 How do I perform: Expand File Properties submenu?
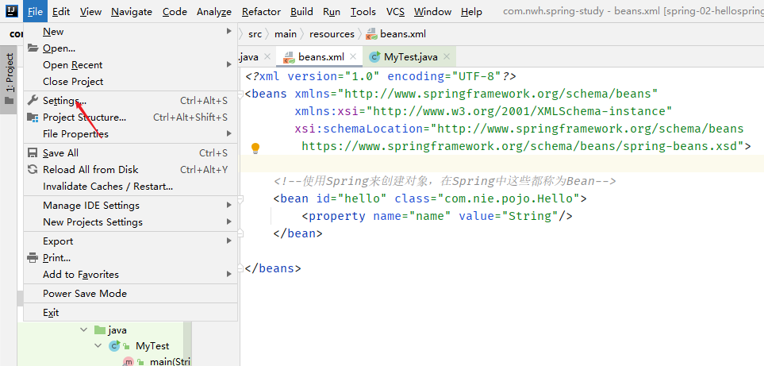pos(229,133)
